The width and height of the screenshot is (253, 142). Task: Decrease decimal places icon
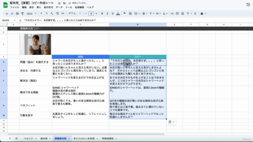[52, 13]
